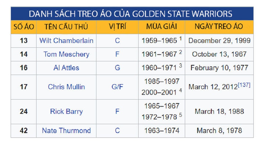
Task: Open the Nate Thurmond link
Action: click(66, 130)
